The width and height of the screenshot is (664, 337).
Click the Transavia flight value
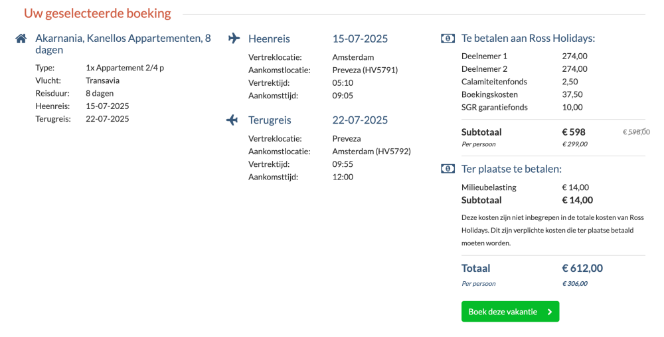tap(102, 80)
